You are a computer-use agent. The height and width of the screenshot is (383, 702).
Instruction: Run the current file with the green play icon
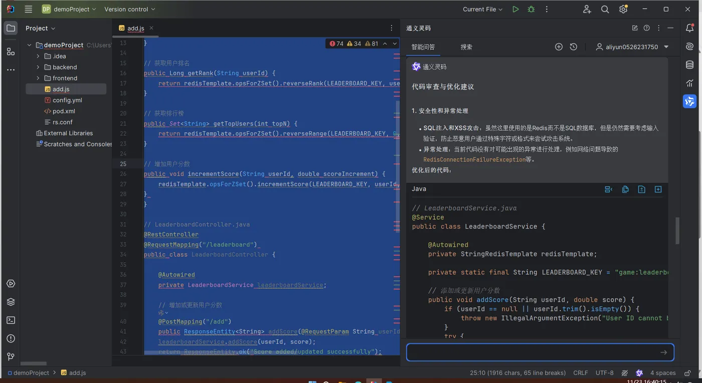(x=515, y=9)
